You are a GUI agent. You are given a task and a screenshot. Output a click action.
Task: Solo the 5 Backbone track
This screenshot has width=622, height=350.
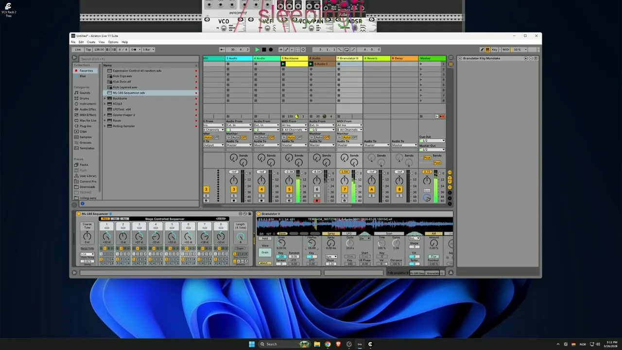point(289,195)
